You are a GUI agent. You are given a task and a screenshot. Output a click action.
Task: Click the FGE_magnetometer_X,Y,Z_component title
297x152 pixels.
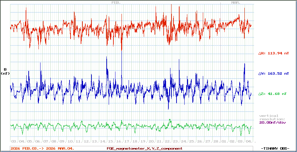coord(144,148)
